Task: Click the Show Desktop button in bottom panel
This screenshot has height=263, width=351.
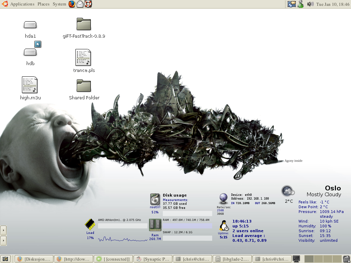Action: [5, 259]
